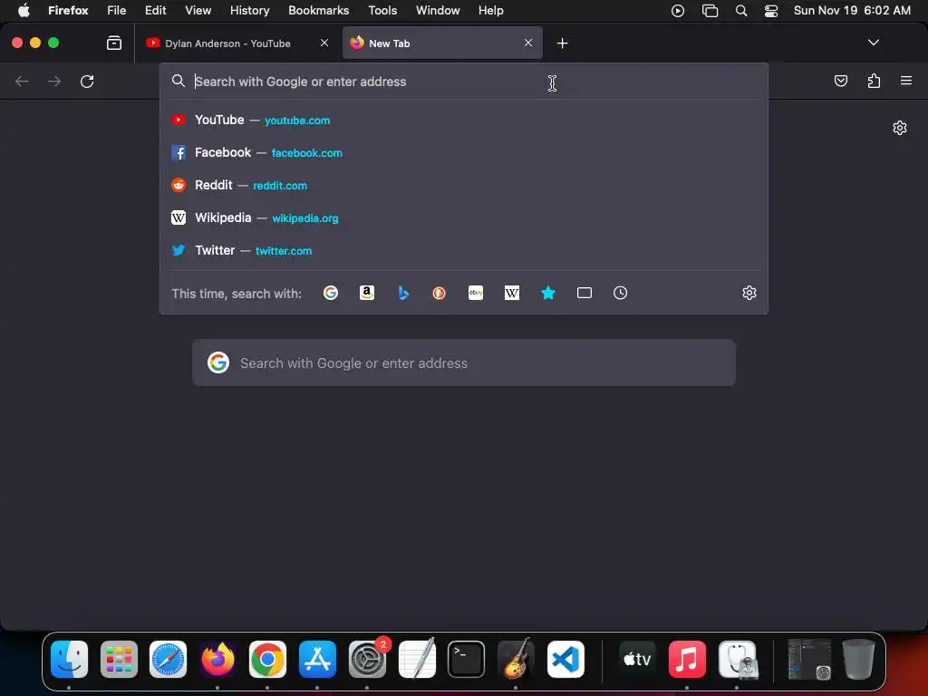The width and height of the screenshot is (928, 696).
Task: Open Control Center in menu bar
Action: pos(770,11)
